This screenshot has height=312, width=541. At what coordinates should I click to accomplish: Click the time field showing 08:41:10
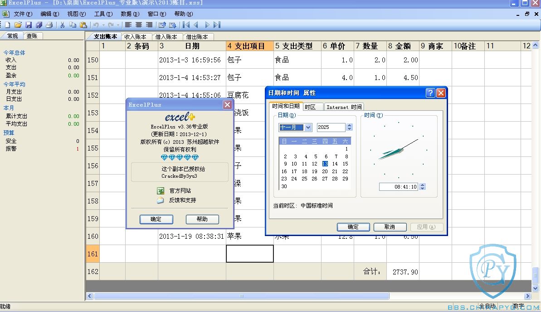399,187
